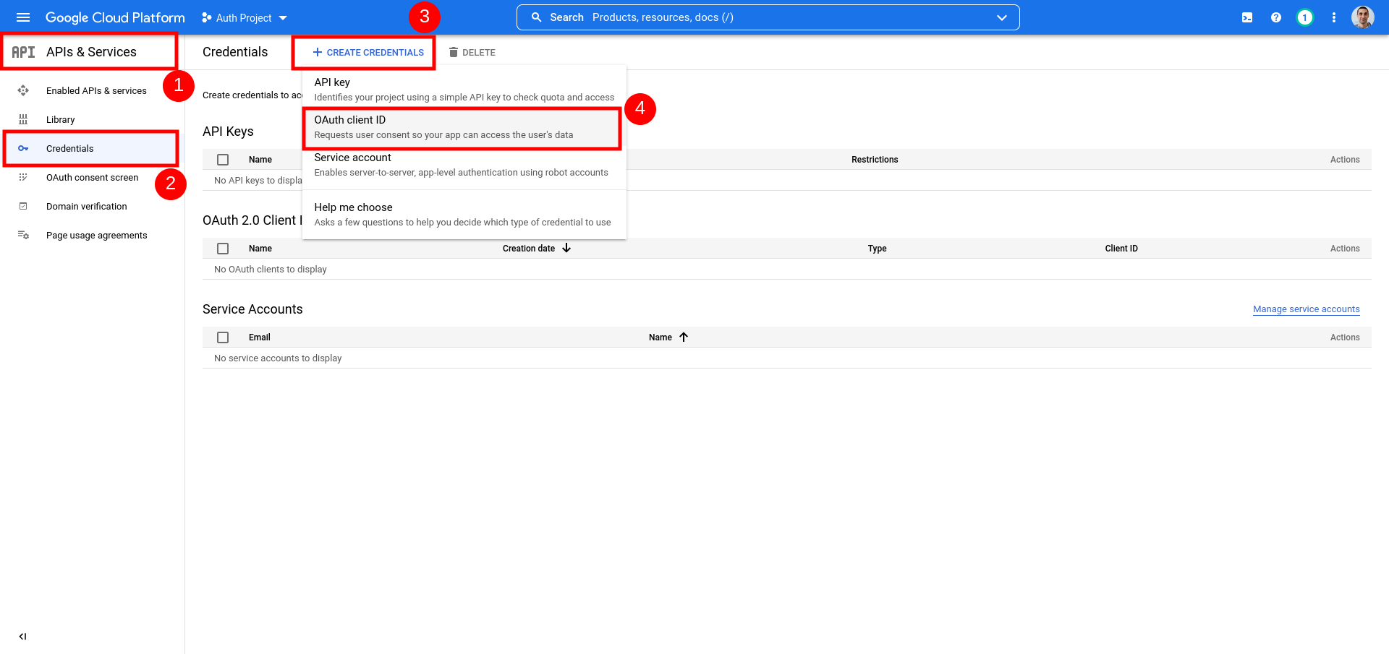The image size is (1389, 654).
Task: Open the hamburger navigation menu
Action: click(23, 17)
